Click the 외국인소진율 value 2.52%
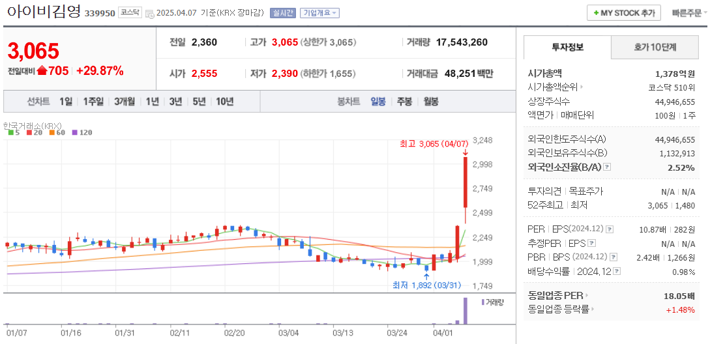The image size is (710, 344). coord(681,167)
